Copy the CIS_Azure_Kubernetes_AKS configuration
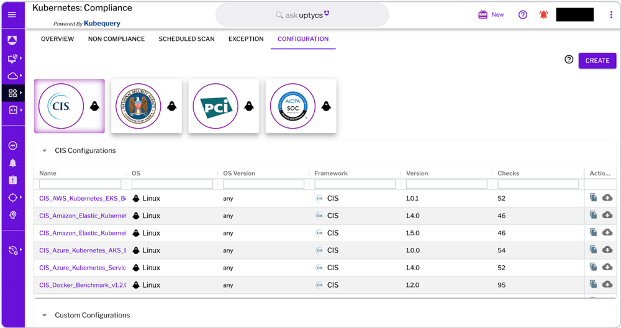This screenshot has width=621, height=328. coord(593,250)
